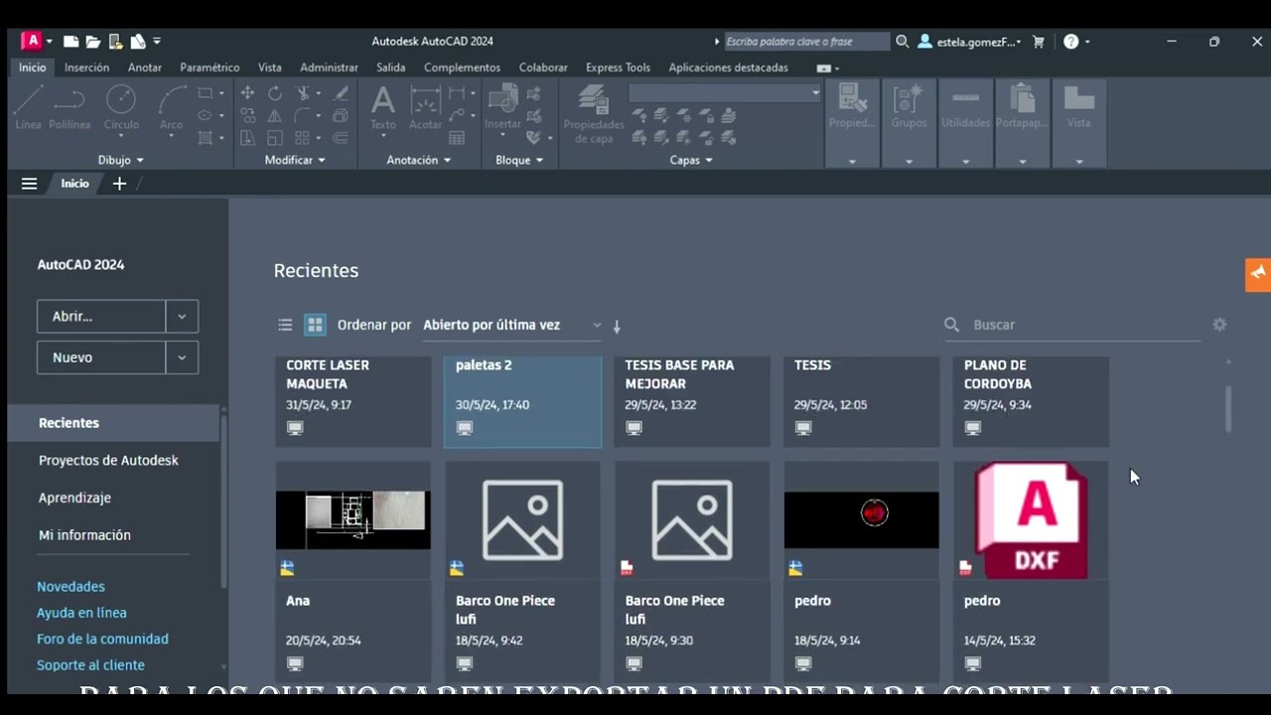Image resolution: width=1271 pixels, height=715 pixels.
Task: Open the CORTE LASER MAQUETA file card
Action: tap(353, 401)
